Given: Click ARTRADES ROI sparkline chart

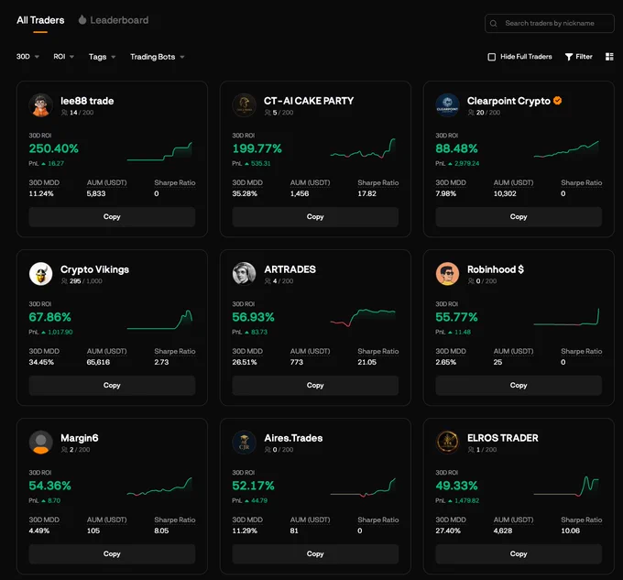Looking at the screenshot, I should 363,317.
